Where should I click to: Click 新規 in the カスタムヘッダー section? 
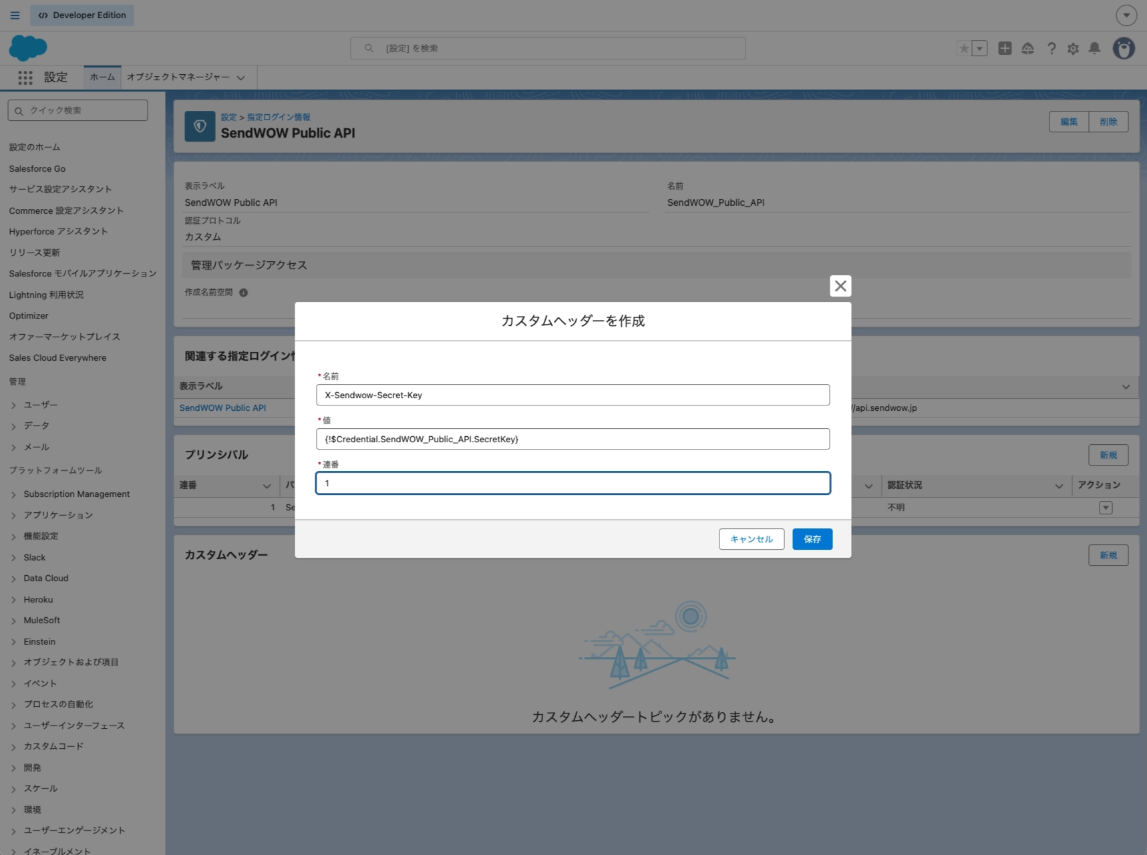click(1108, 555)
